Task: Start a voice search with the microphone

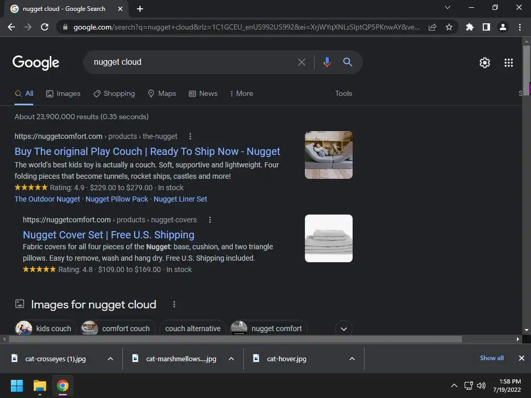Action: coord(327,62)
